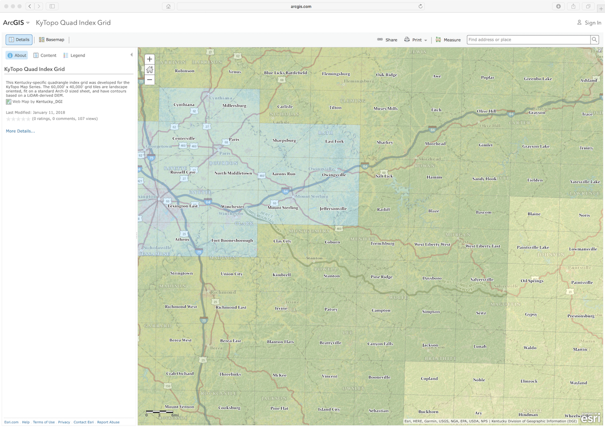The image size is (605, 427).
Task: Switch to the About tab
Action: pyautogui.click(x=17, y=55)
